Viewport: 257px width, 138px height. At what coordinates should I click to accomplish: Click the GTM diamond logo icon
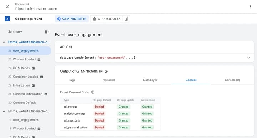tap(59, 19)
